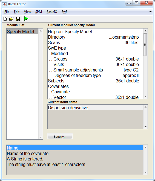Click the New Batch document icon
The image size is (155, 181).
[x=5, y=19]
